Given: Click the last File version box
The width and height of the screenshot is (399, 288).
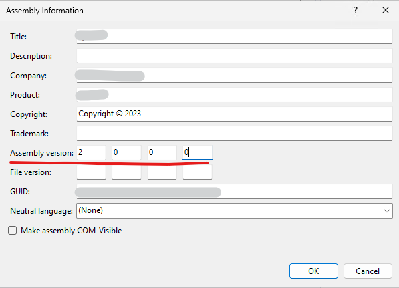Looking at the screenshot, I should [197, 172].
